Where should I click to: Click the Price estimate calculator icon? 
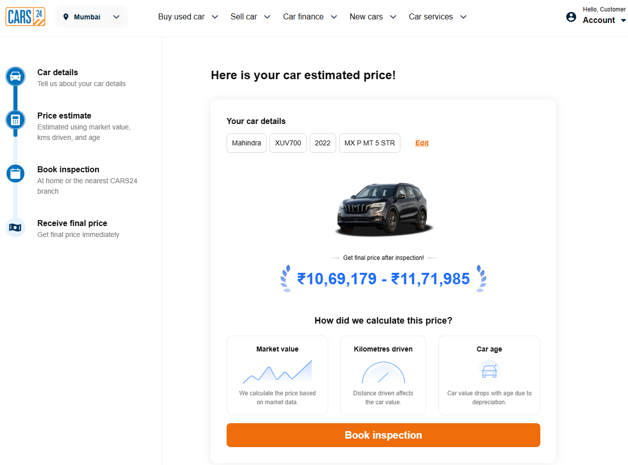click(x=15, y=120)
